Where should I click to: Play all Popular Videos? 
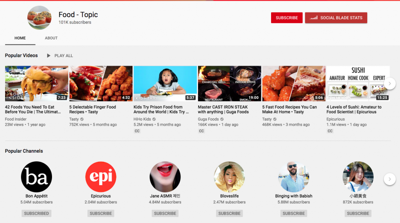click(60, 55)
